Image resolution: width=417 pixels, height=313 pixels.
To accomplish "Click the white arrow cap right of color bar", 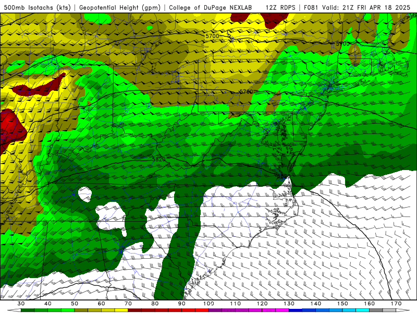I will point(403,310).
